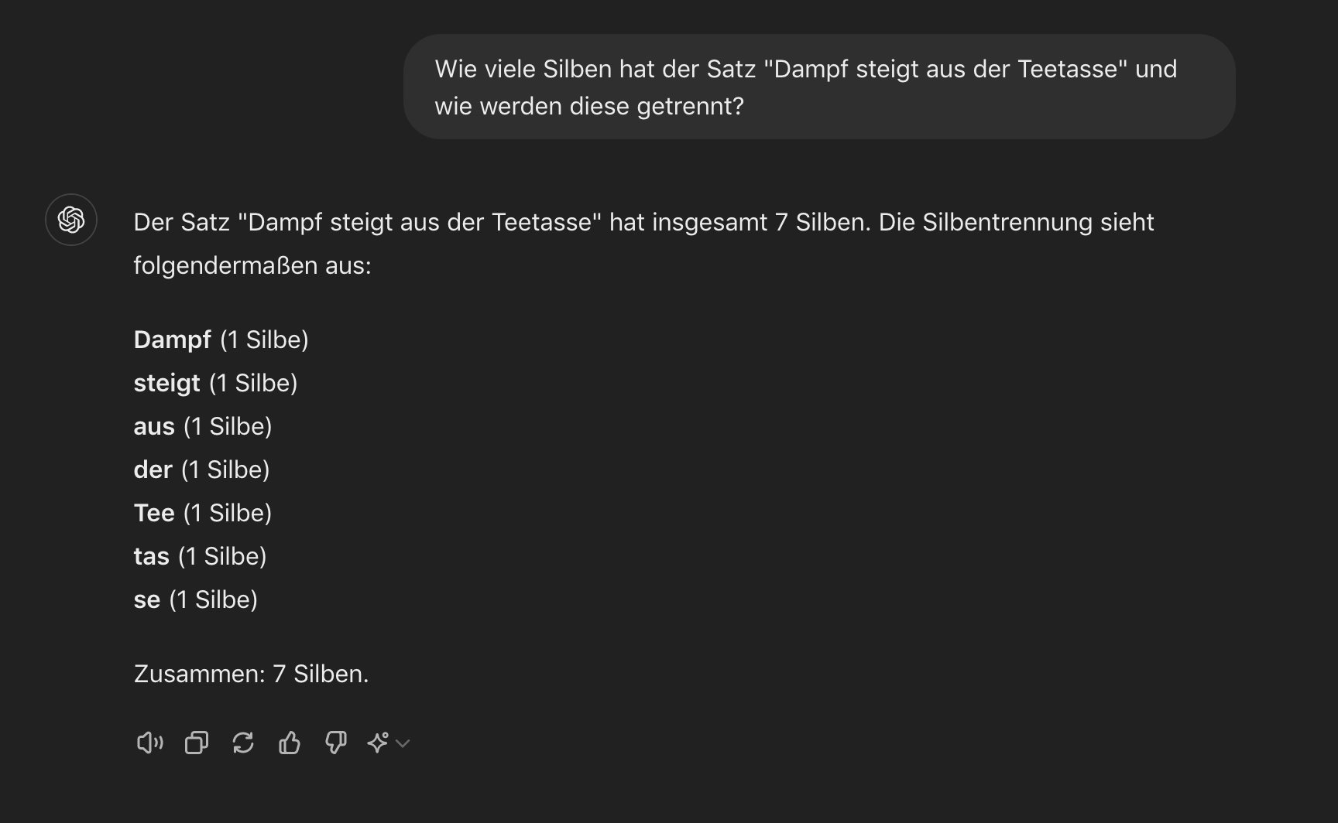Click the bold syllable "Tee"
The width and height of the screenshot is (1338, 823).
154,513
